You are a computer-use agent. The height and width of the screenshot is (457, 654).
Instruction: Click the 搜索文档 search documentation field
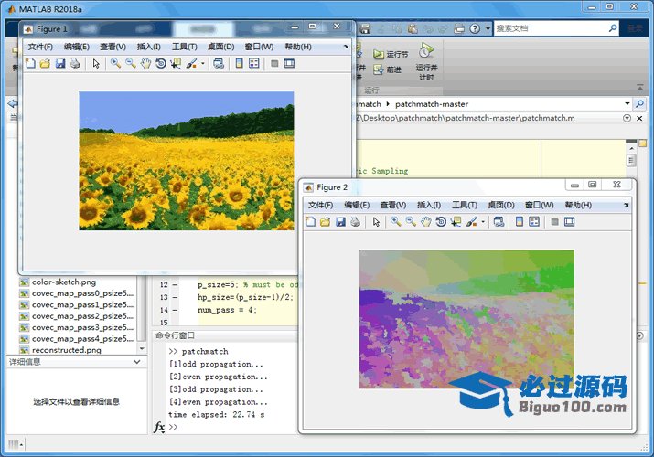549,28
